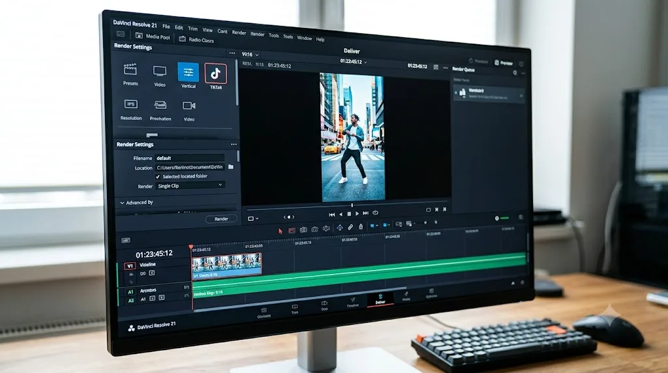668x373 pixels.
Task: Open the timecode dropdown above viewer
Action: point(353,62)
